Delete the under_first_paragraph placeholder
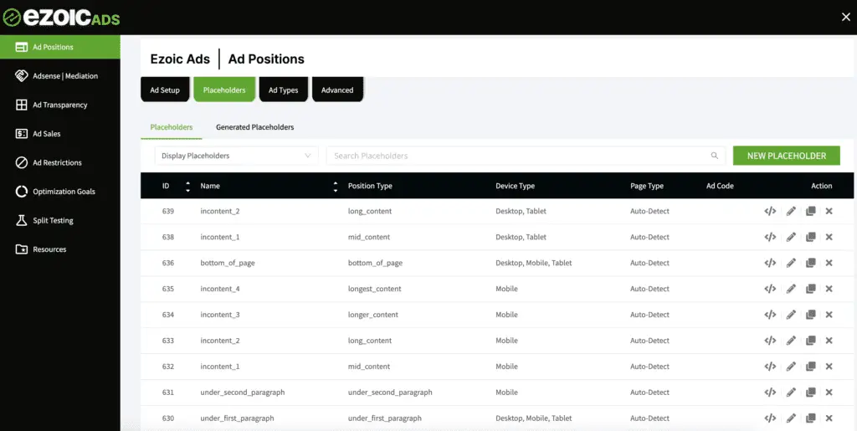The width and height of the screenshot is (857, 431). [x=829, y=418]
